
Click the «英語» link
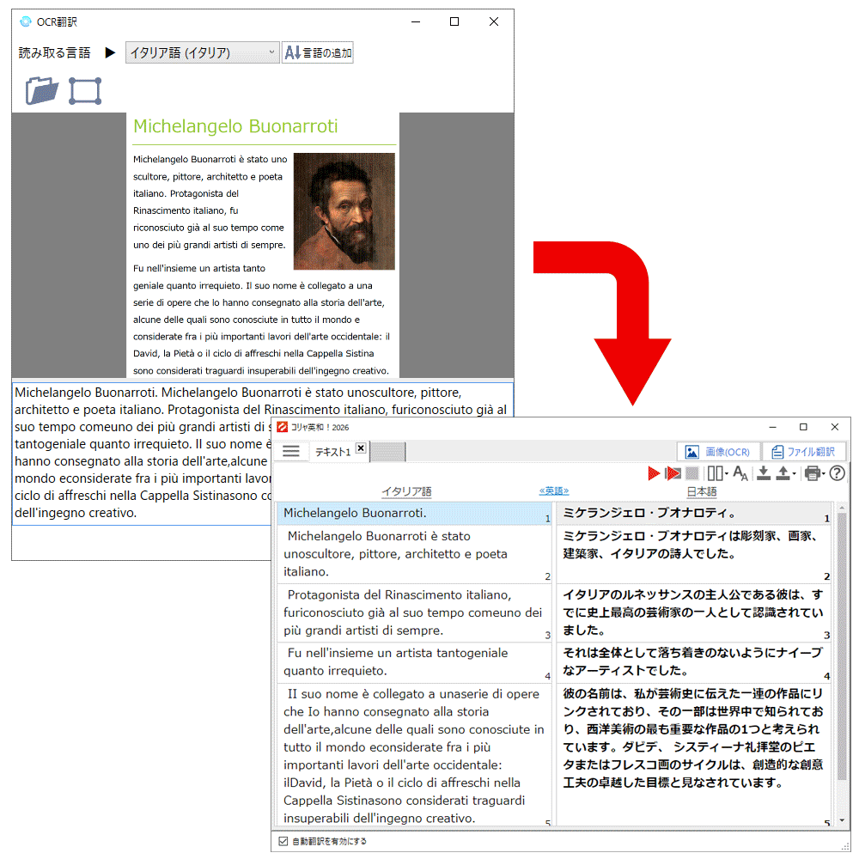point(554,491)
